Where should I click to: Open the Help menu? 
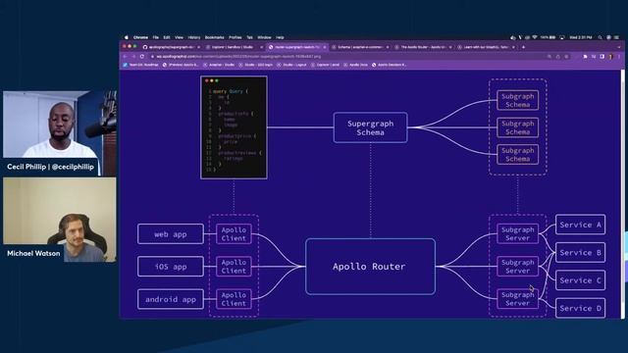[280, 37]
